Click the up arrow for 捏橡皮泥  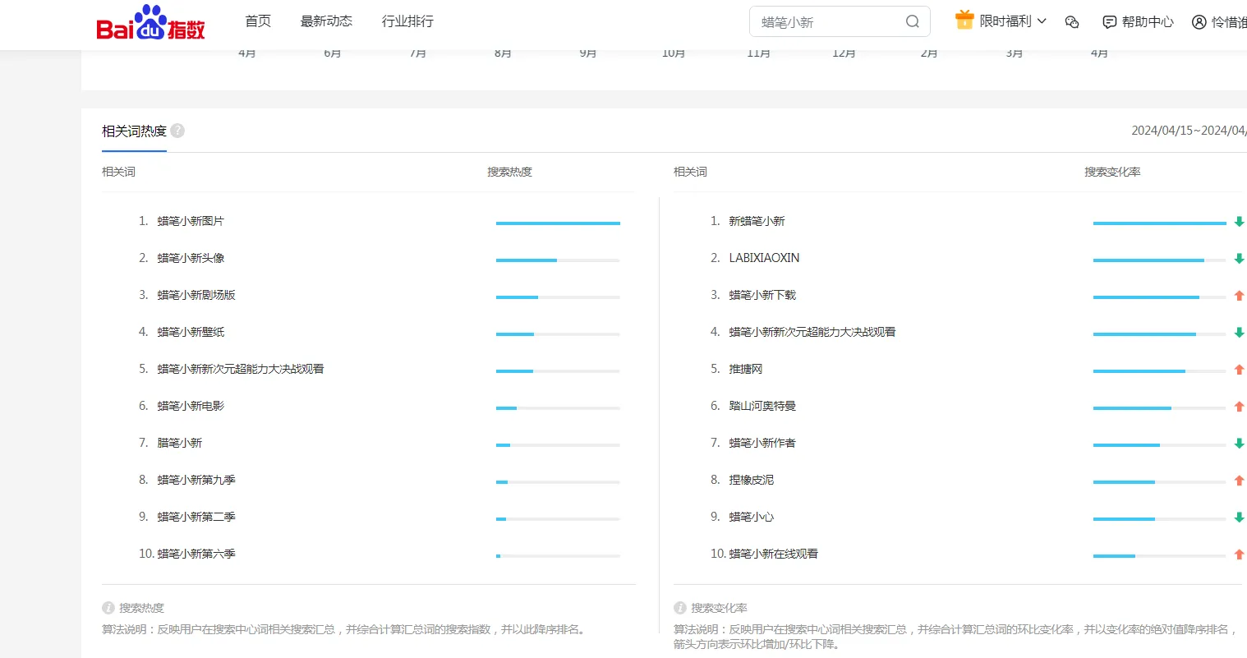pyautogui.click(x=1240, y=481)
